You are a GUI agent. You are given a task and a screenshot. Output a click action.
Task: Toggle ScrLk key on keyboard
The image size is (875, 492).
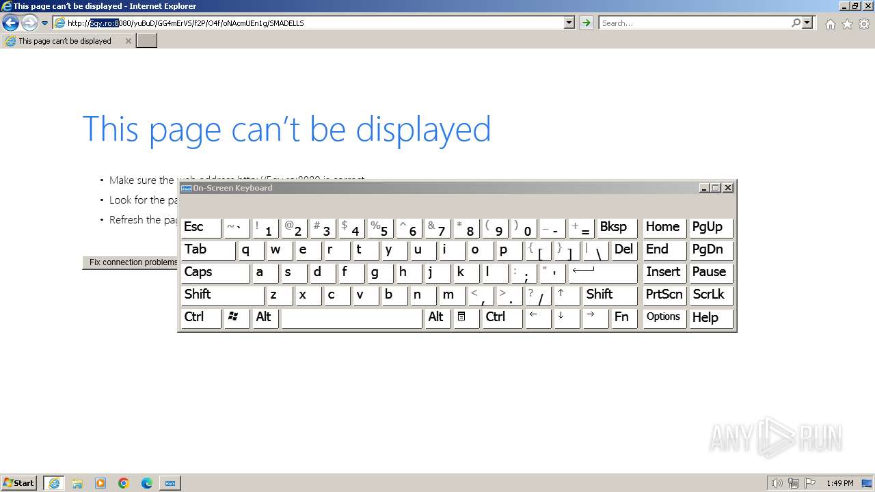711,295
